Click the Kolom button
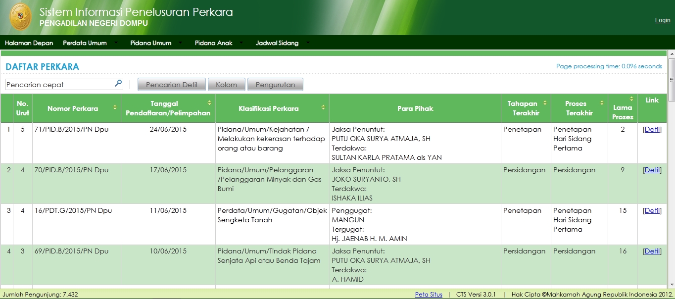 [227, 85]
